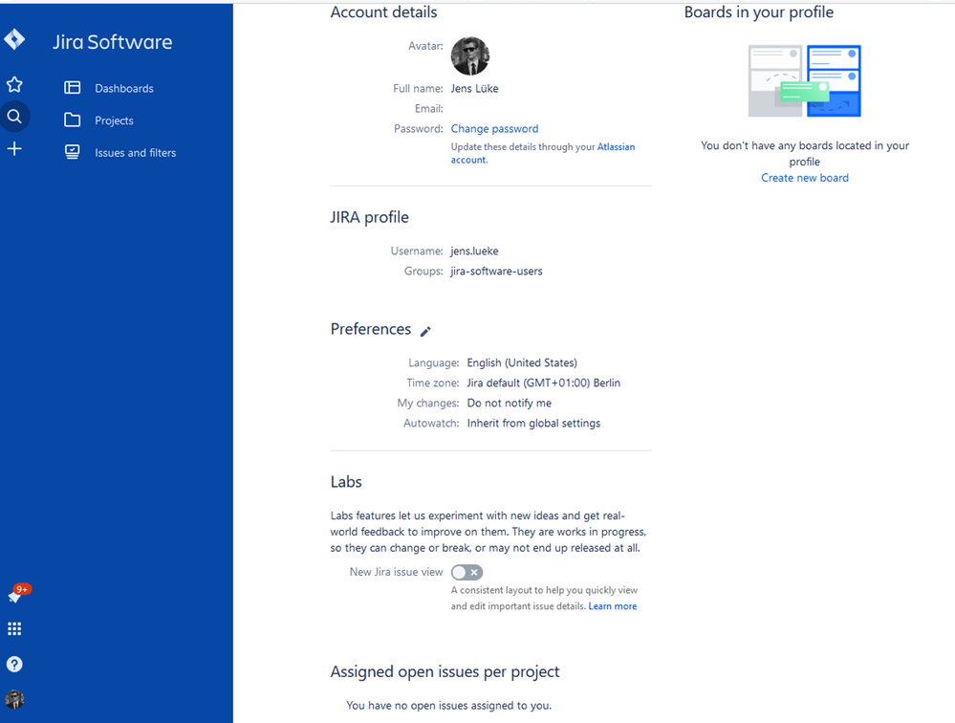Click the Do not notify me value
Screen dimensions: 955x723
(510, 404)
